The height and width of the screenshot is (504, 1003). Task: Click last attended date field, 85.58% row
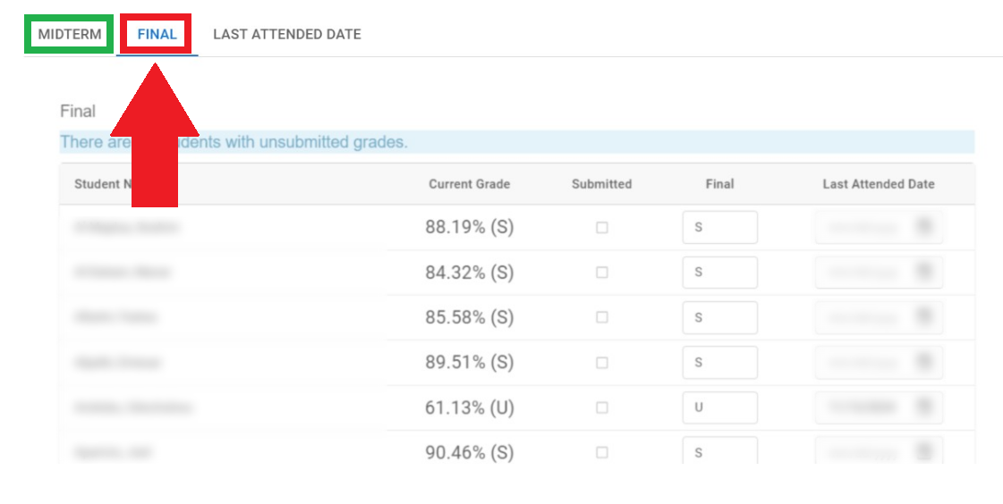879,317
